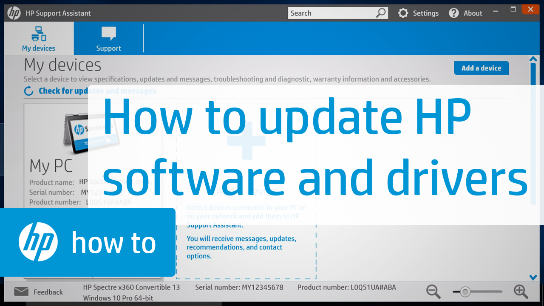Image resolution: width=544 pixels, height=306 pixels.
Task: Open Settings via the gear icon
Action: click(403, 13)
